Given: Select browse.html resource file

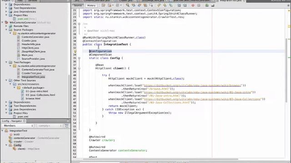Looking at the screenshot, I should tap(33, 99).
